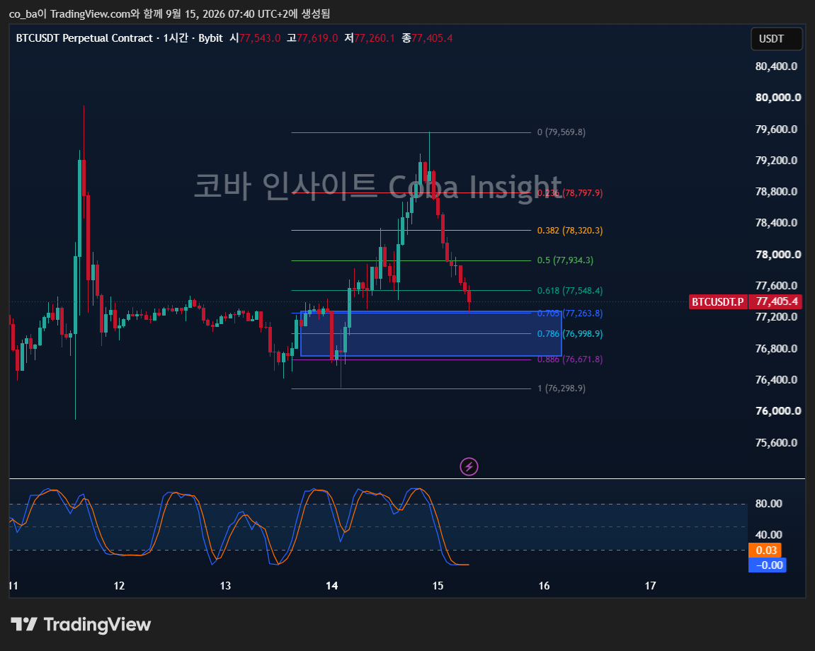Image resolution: width=815 pixels, height=651 pixels.
Task: Click the date 16 on time axis
Action: click(x=544, y=585)
